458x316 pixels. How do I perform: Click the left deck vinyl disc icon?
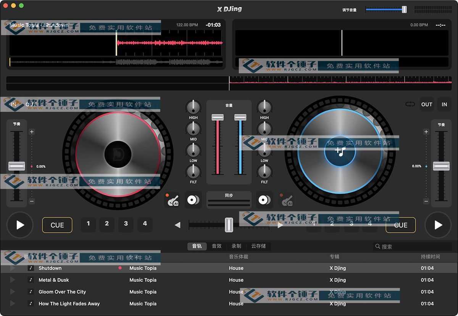(x=193, y=200)
